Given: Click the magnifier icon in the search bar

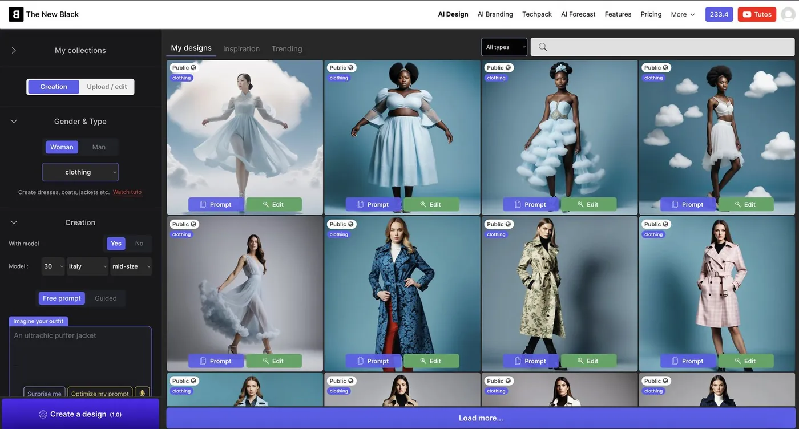Looking at the screenshot, I should click(x=543, y=47).
